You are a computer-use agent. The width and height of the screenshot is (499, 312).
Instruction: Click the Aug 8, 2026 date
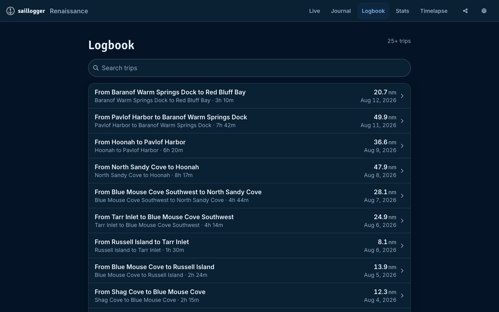[x=380, y=175]
